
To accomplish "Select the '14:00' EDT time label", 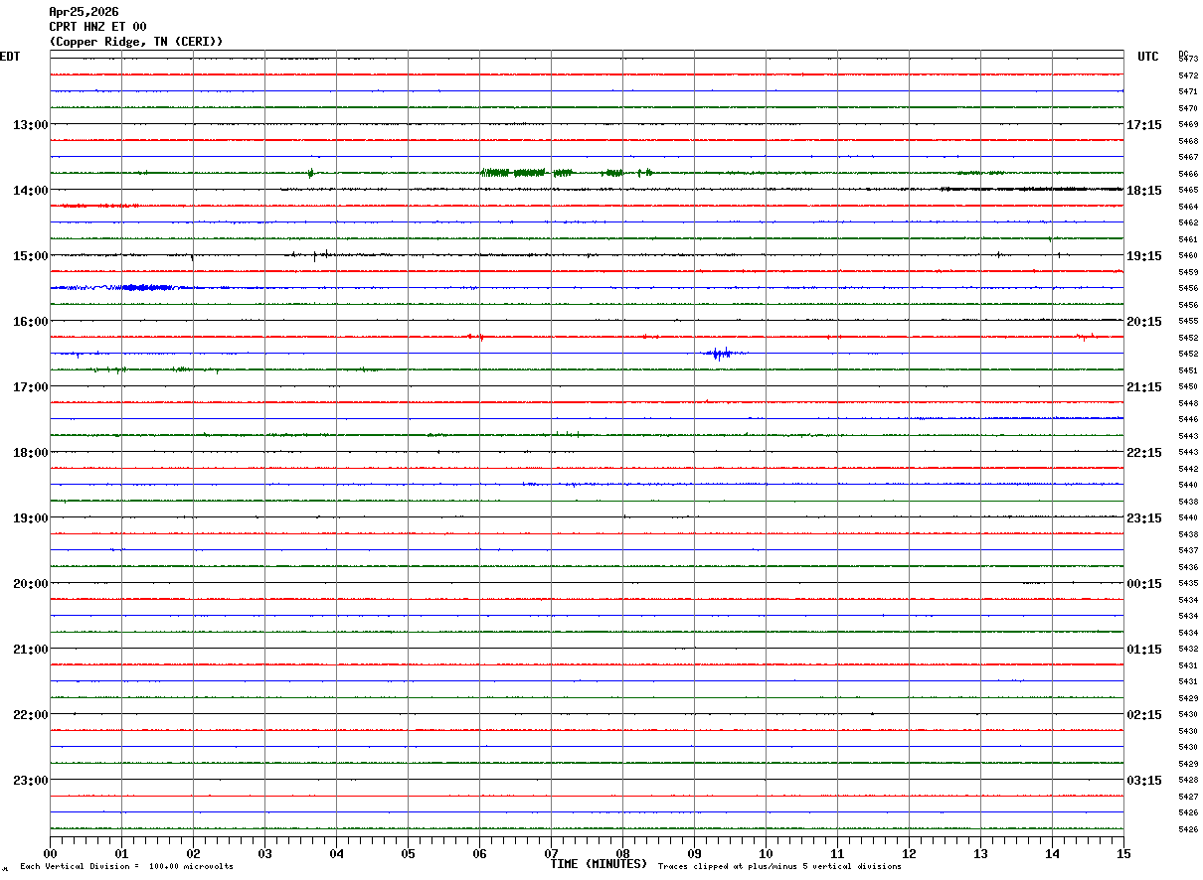I will (30, 191).
